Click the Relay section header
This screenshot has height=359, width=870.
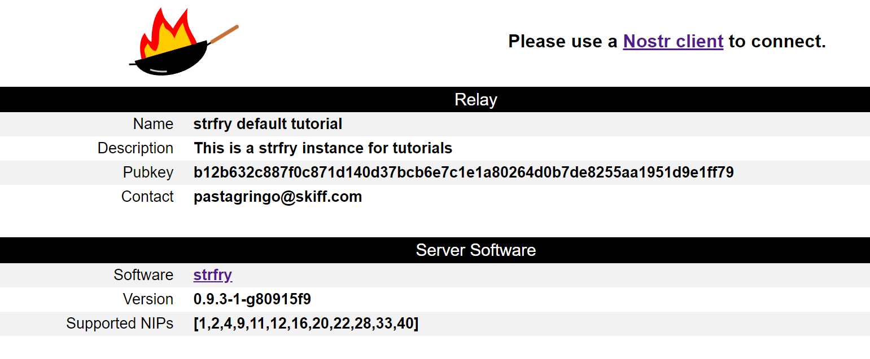tap(435, 100)
